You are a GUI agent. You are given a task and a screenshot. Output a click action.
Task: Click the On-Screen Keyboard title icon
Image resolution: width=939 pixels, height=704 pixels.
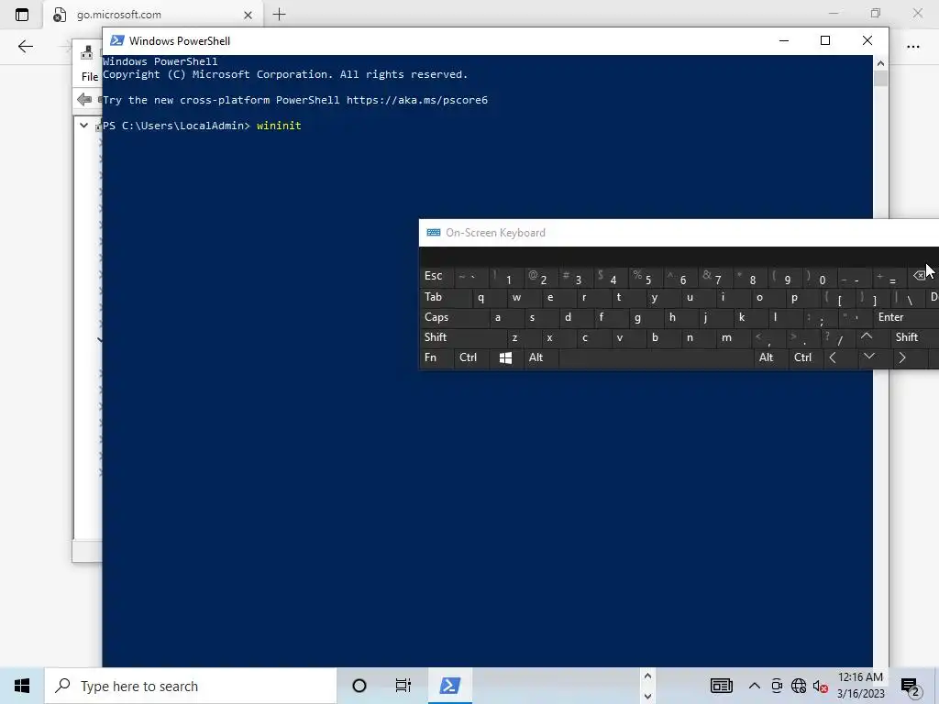434,233
